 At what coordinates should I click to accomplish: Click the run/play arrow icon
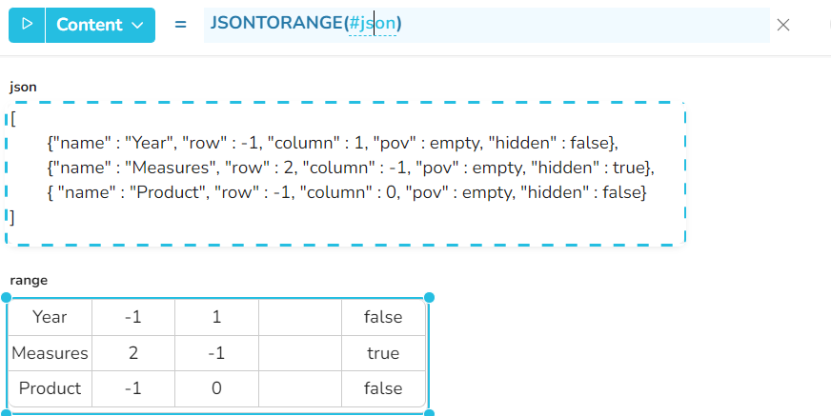coord(27,25)
